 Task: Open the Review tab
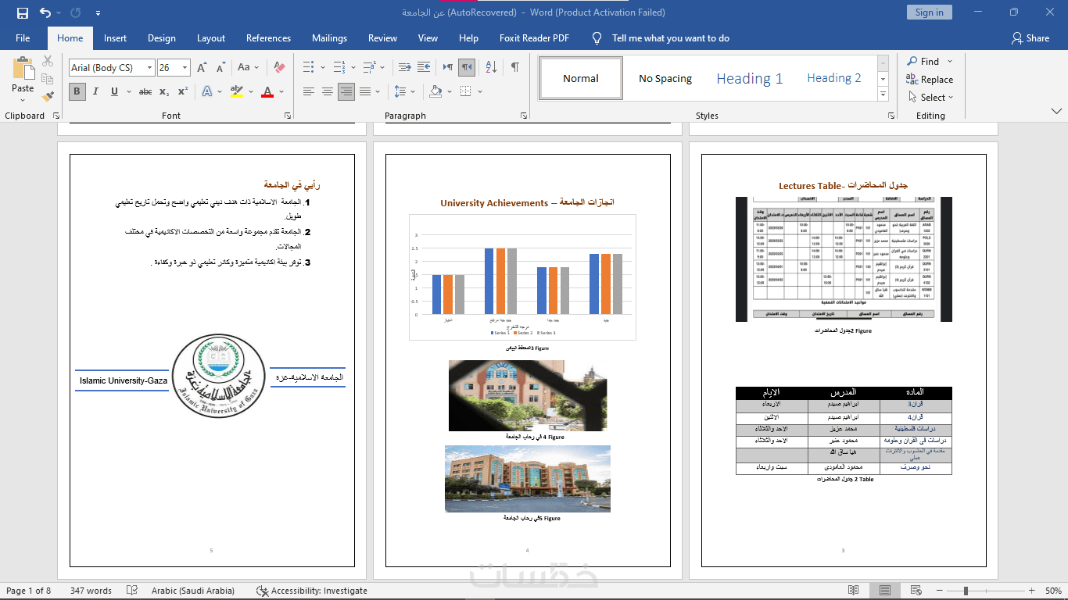click(383, 38)
